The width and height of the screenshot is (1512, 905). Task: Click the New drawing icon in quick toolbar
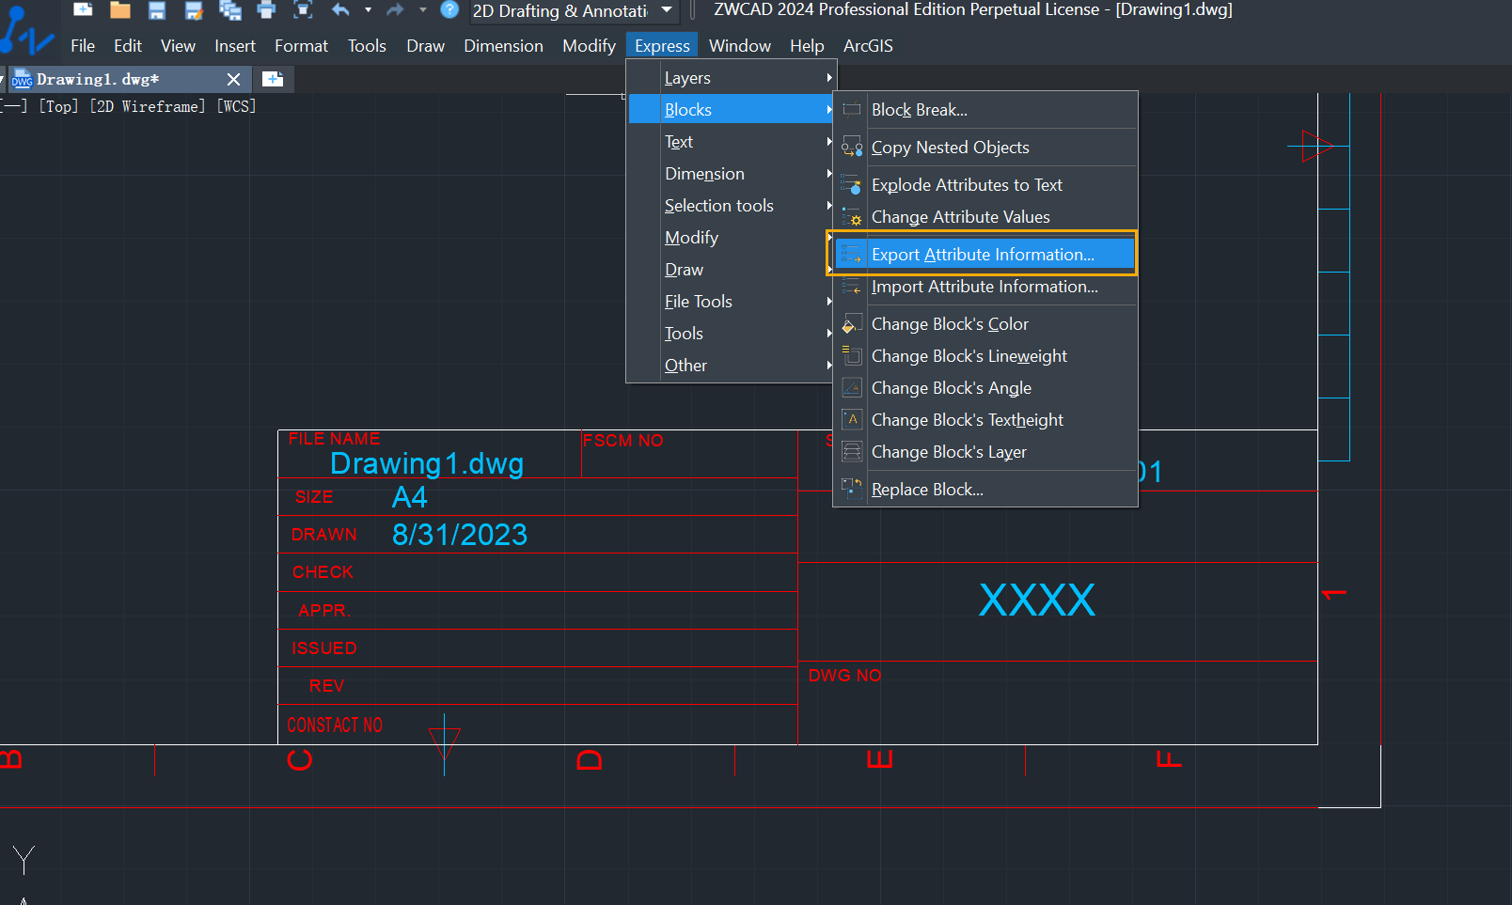[83, 10]
